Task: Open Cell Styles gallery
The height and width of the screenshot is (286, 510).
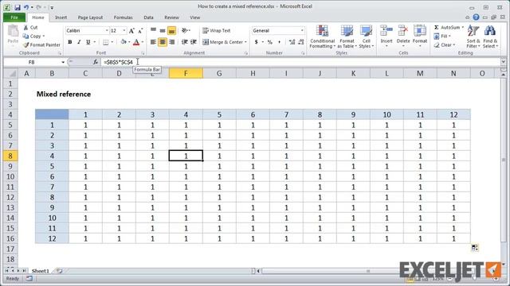Action: (x=367, y=37)
